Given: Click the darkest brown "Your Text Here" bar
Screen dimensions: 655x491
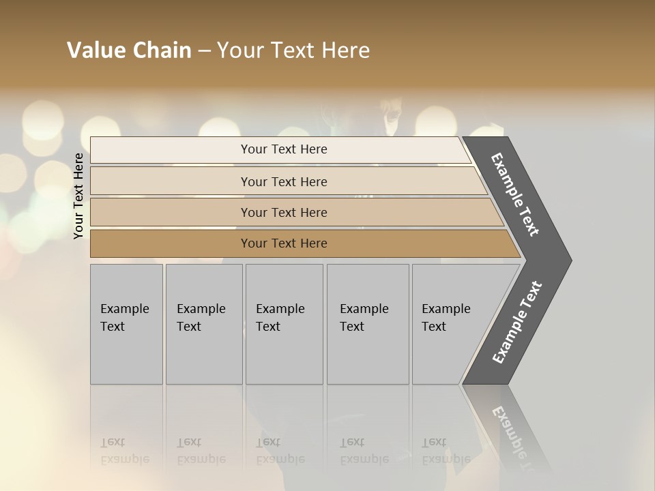Looking at the screenshot, I should point(284,243).
